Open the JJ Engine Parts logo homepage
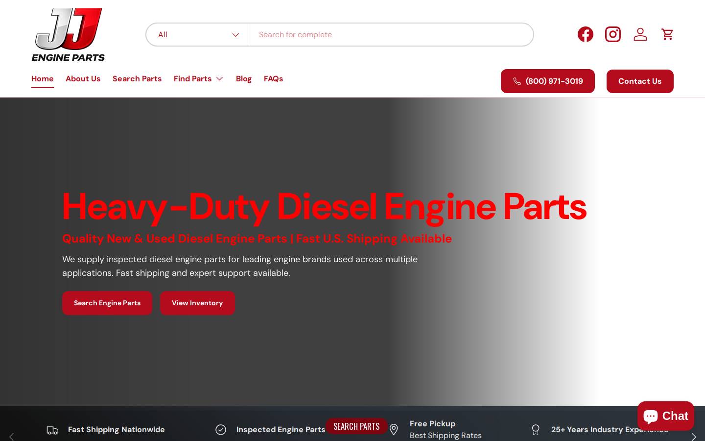 (x=68, y=34)
